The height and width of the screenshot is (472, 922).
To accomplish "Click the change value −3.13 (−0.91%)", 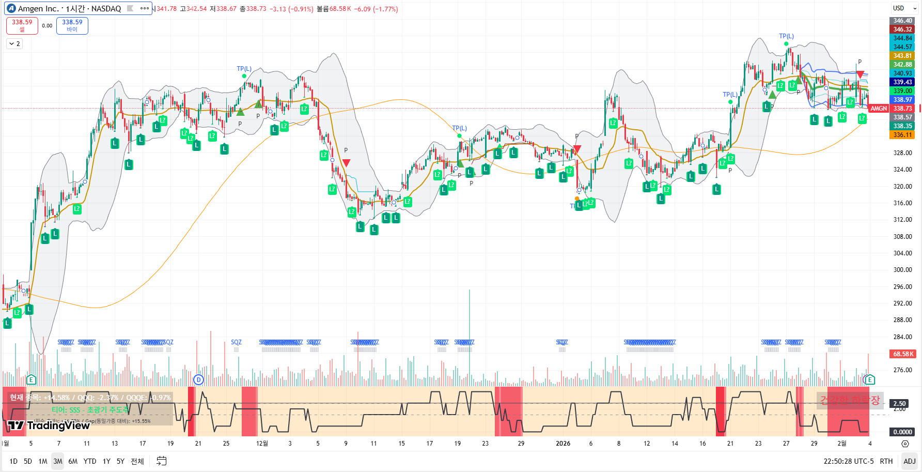I will (291, 9).
